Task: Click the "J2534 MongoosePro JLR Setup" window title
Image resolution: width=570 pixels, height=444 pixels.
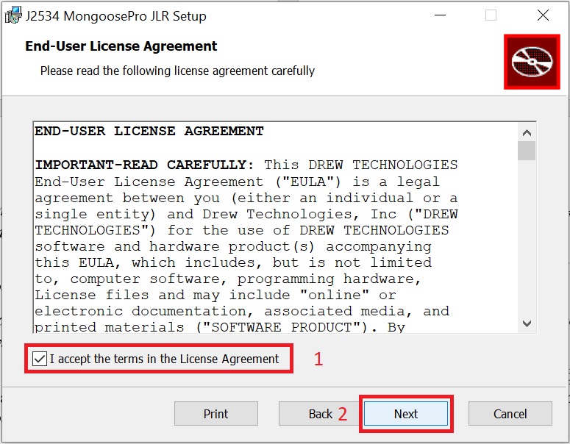Action: click(116, 16)
